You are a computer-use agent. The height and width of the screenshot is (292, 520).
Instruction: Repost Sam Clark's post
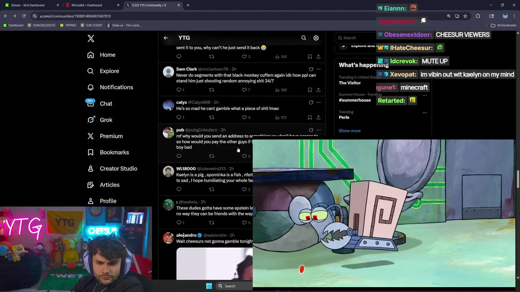pyautogui.click(x=211, y=90)
